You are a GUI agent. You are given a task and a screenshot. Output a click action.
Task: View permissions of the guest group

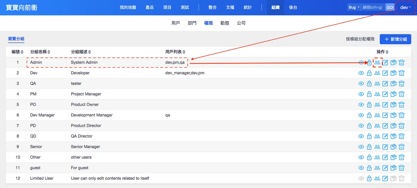click(x=361, y=168)
